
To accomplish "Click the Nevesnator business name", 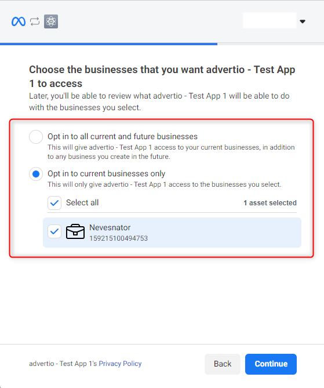I will [x=110, y=227].
